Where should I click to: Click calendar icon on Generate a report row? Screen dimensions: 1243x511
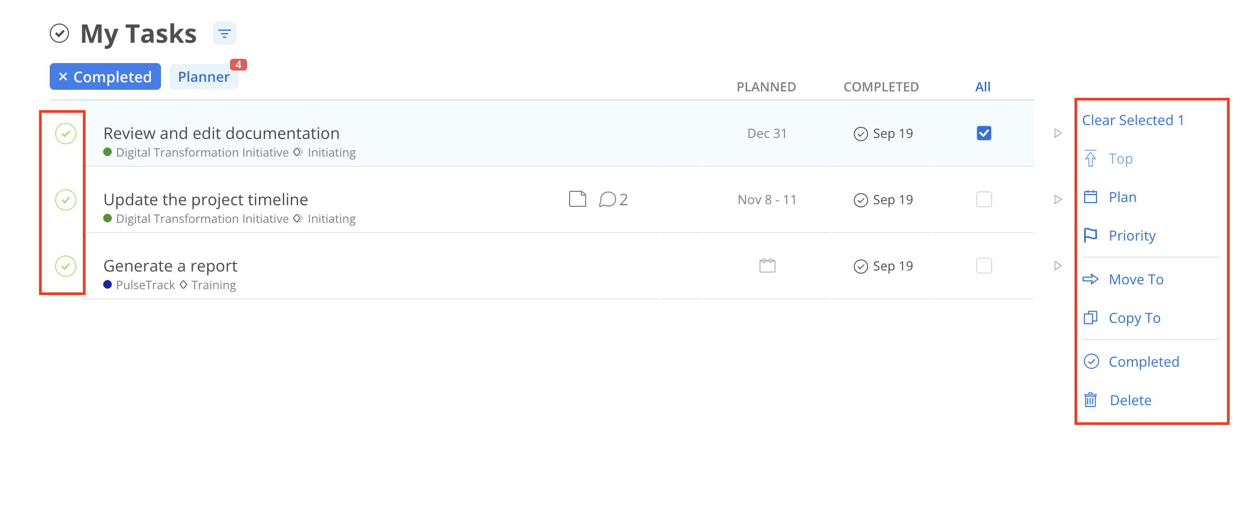767,266
